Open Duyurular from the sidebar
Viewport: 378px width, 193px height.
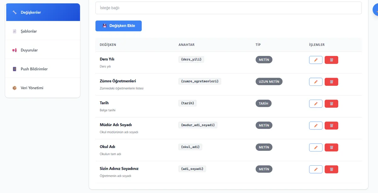coord(43,50)
